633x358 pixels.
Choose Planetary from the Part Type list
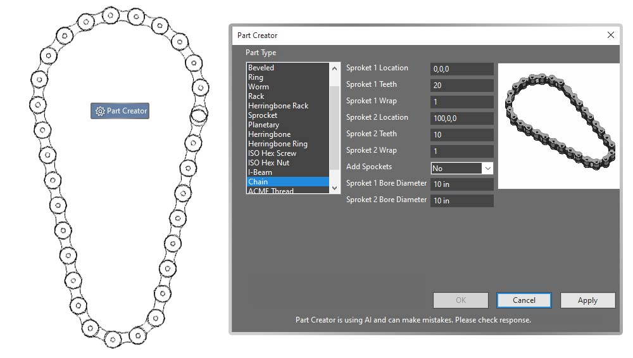click(x=288, y=125)
